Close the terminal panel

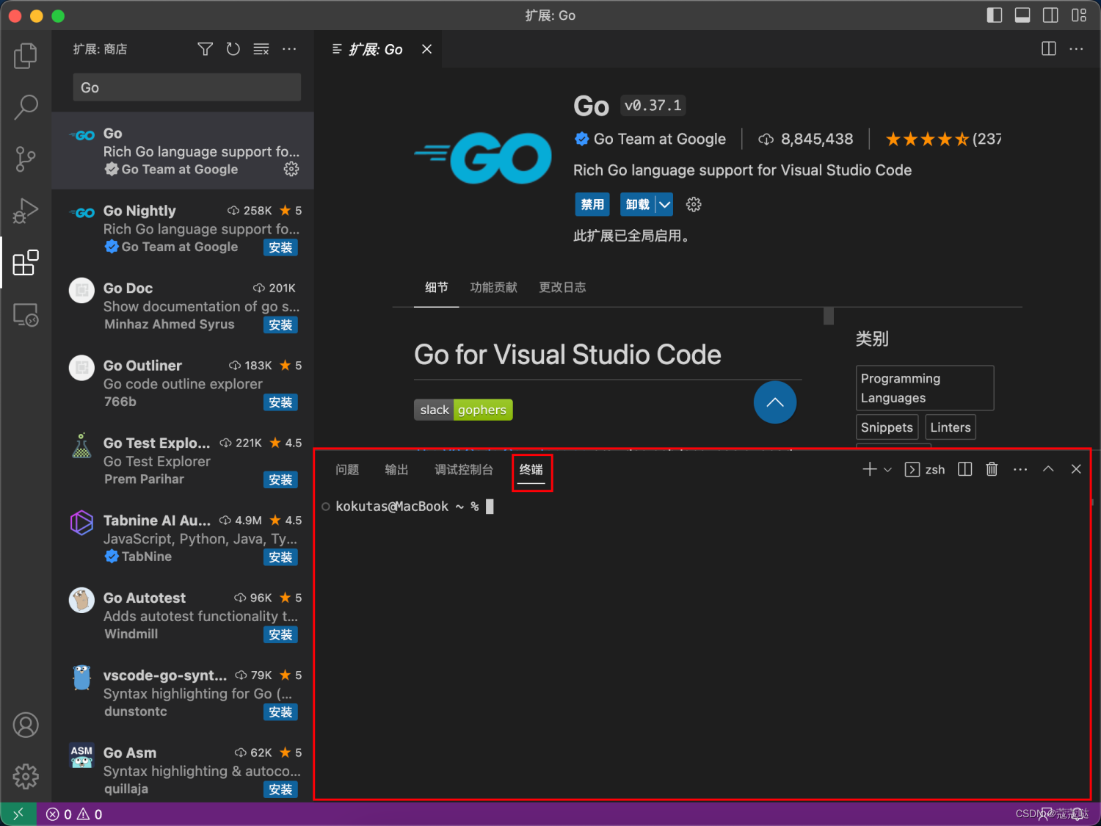(x=1076, y=469)
